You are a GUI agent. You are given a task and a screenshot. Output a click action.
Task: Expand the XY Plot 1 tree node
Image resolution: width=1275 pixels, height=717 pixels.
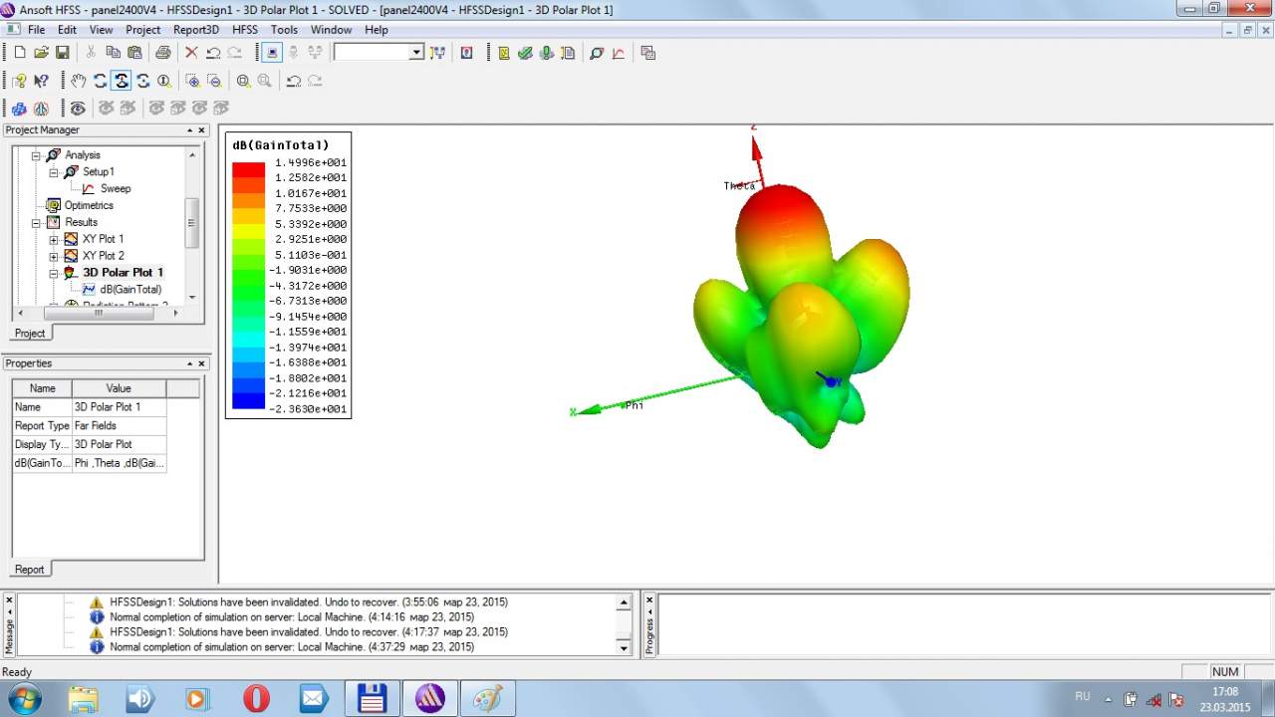click(x=54, y=239)
